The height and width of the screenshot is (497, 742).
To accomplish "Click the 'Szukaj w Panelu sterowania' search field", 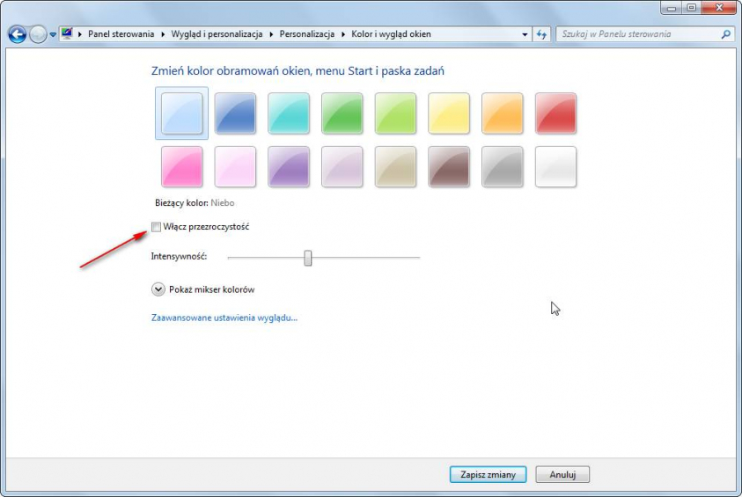I will pyautogui.click(x=638, y=34).
